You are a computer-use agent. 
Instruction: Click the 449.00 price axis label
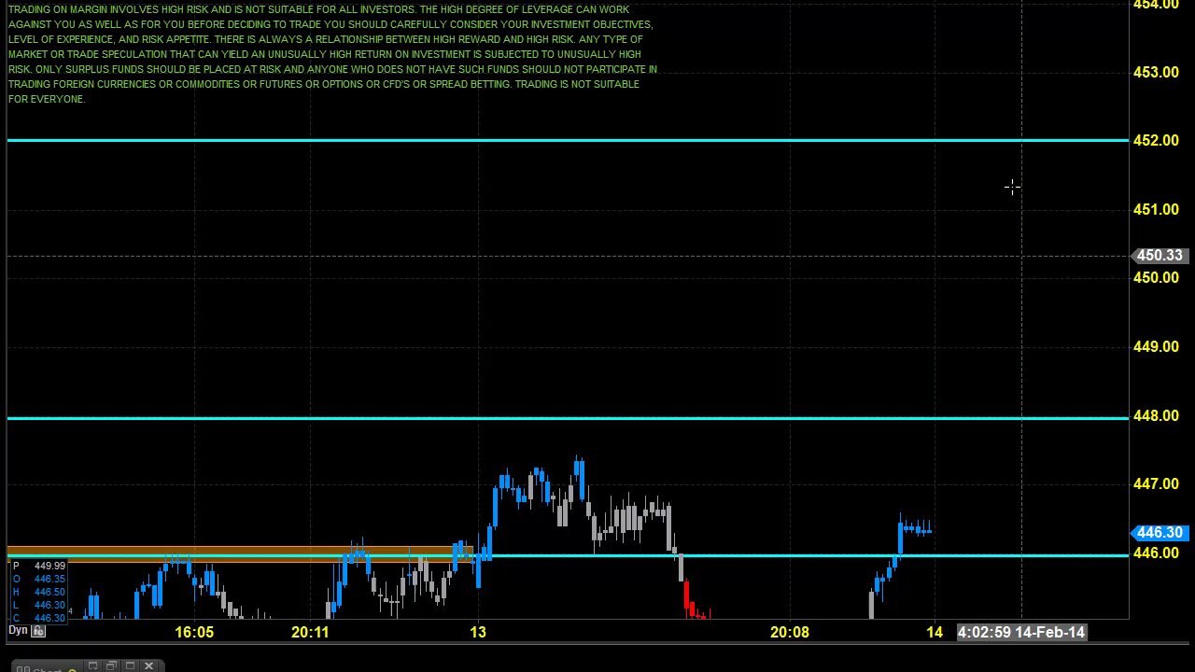[1156, 346]
